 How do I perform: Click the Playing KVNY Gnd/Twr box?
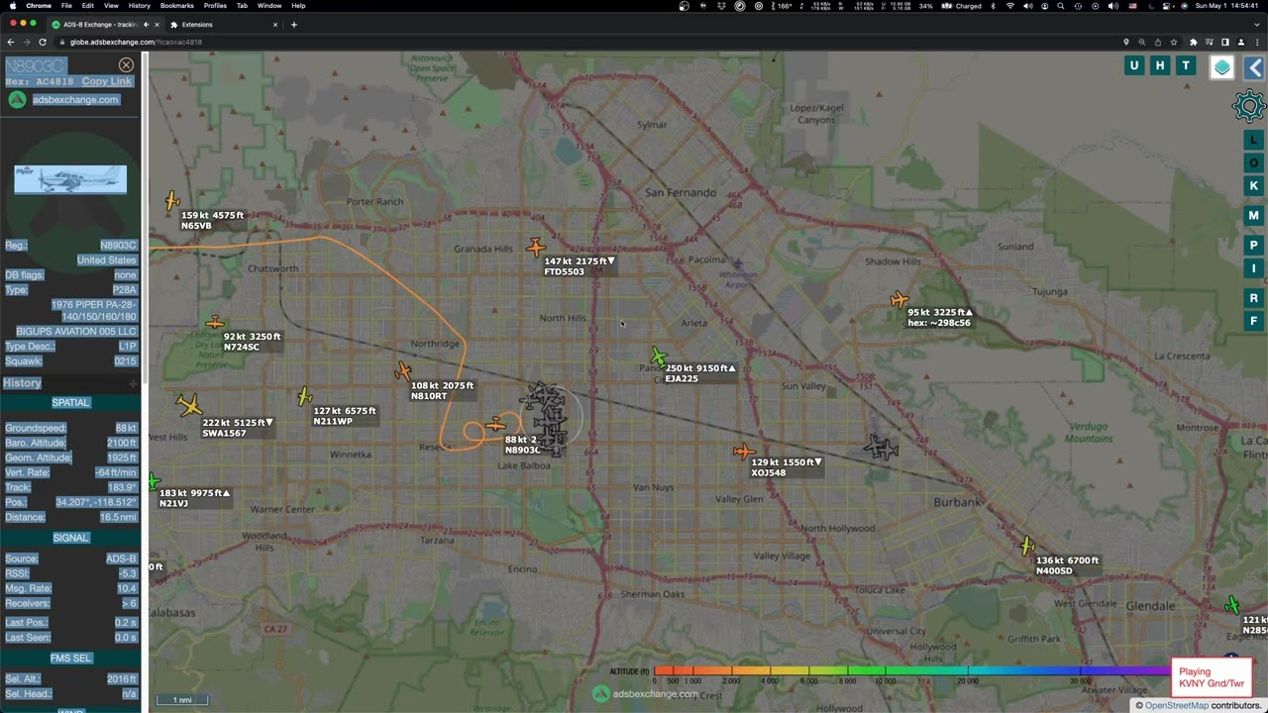click(x=1212, y=677)
